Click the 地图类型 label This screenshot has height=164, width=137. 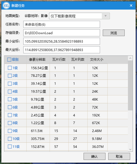tap(13, 16)
